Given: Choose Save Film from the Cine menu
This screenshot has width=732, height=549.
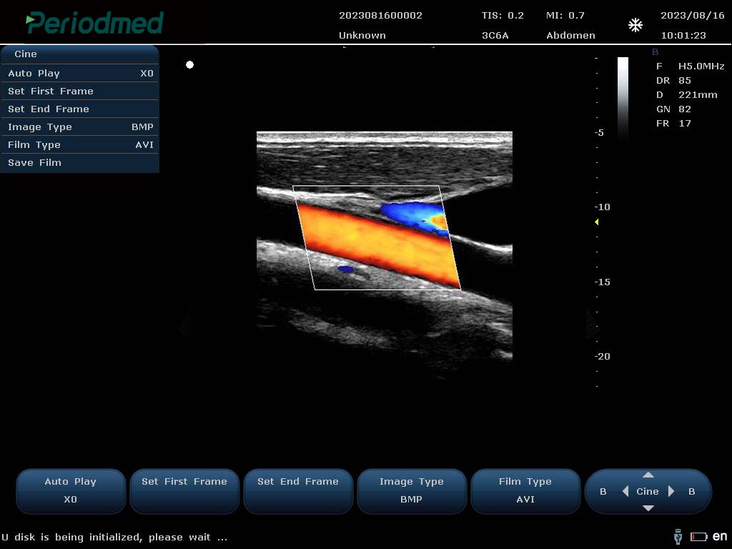Looking at the screenshot, I should (79, 162).
